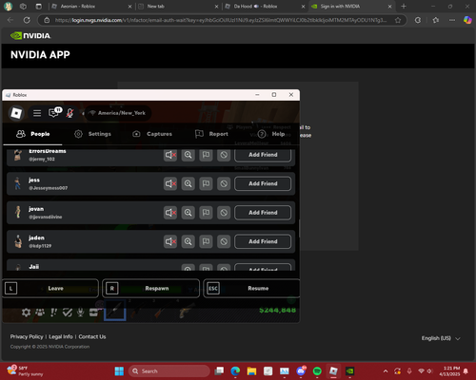Click the in-game group people icon
Viewport: 476px width, 380px height.
40,313
